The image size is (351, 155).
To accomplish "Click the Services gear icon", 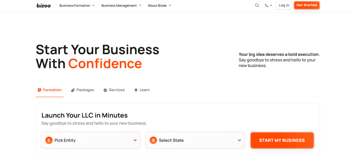I will (105, 90).
